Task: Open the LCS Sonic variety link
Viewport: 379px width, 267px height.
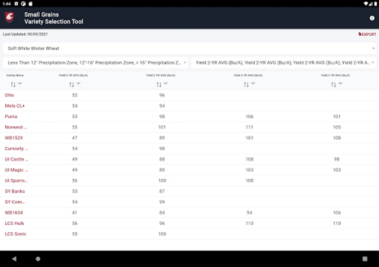Action: click(15, 234)
